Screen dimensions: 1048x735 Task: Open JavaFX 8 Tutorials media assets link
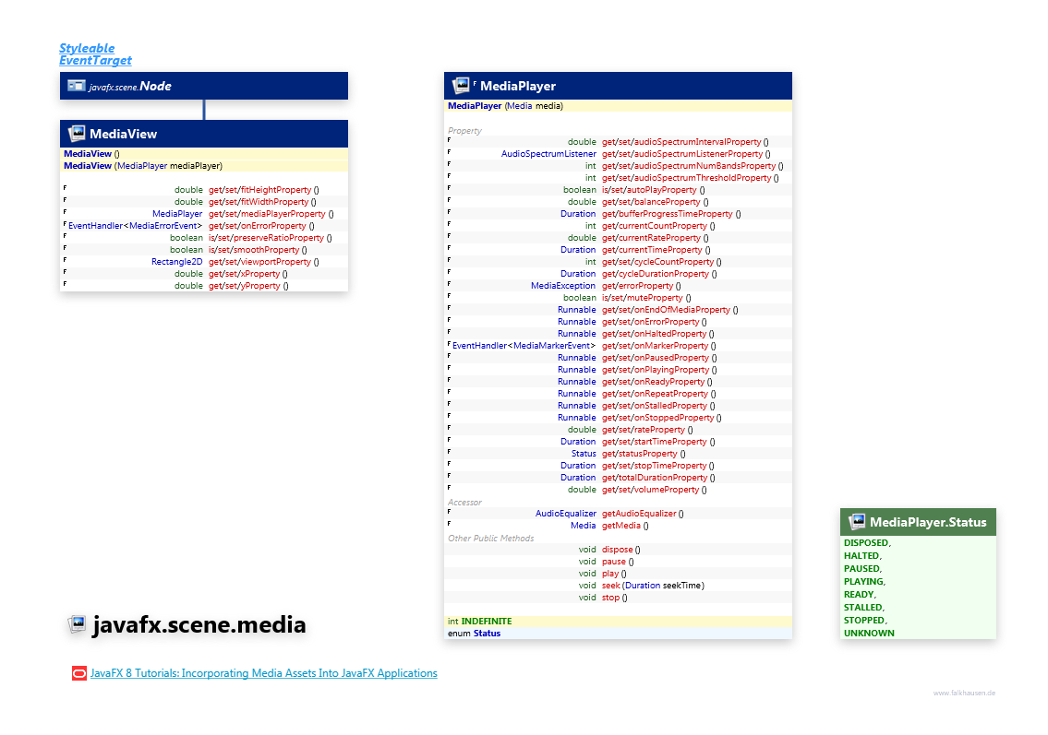click(x=263, y=674)
